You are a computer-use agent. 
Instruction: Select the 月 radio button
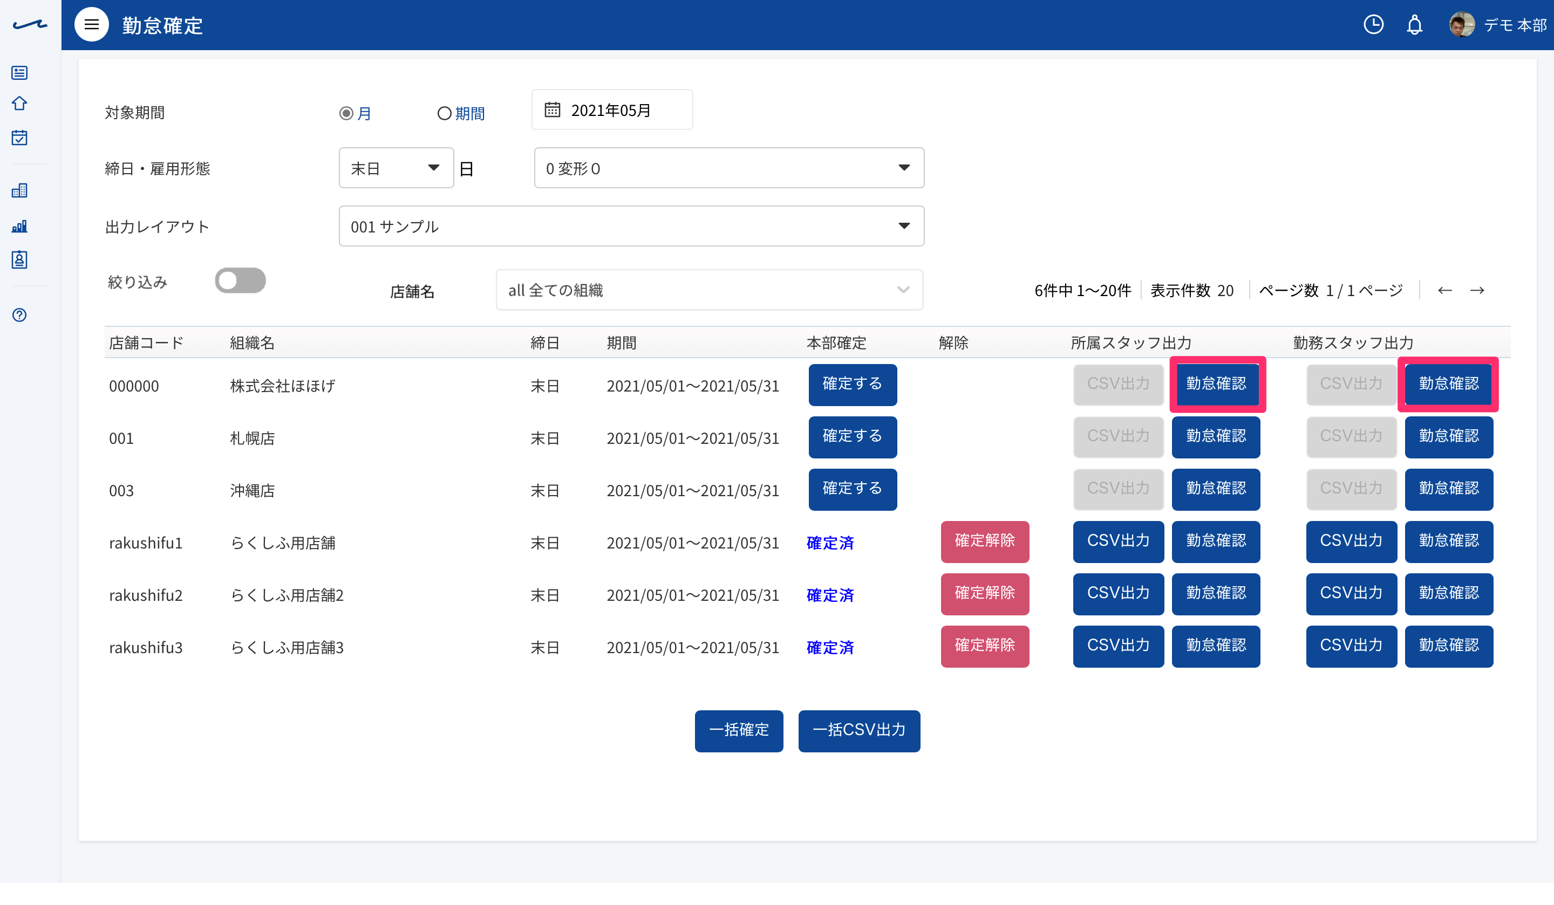pos(346,113)
